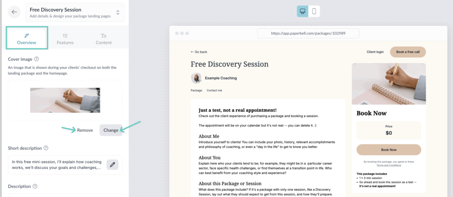Open the Terms and Conditions link
This screenshot has width=453, height=197.
(x=389, y=165)
